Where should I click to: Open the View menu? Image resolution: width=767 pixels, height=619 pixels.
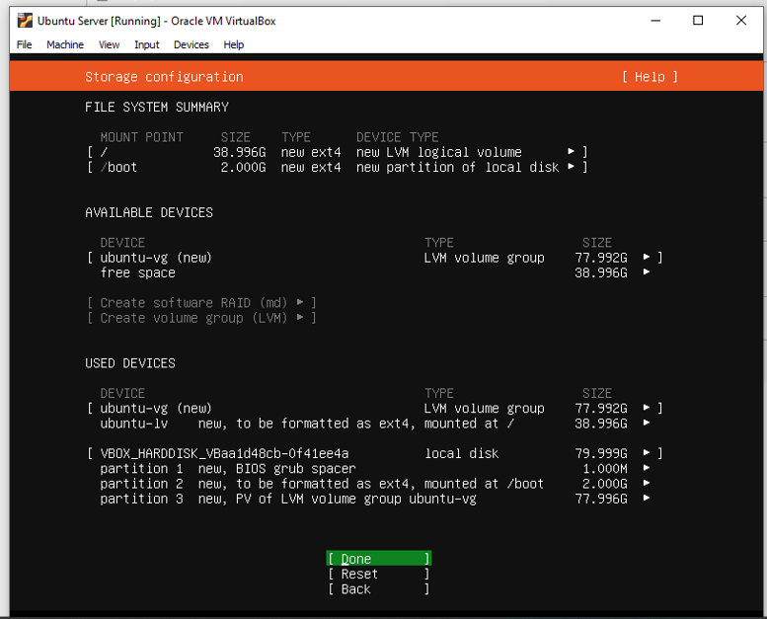109,44
